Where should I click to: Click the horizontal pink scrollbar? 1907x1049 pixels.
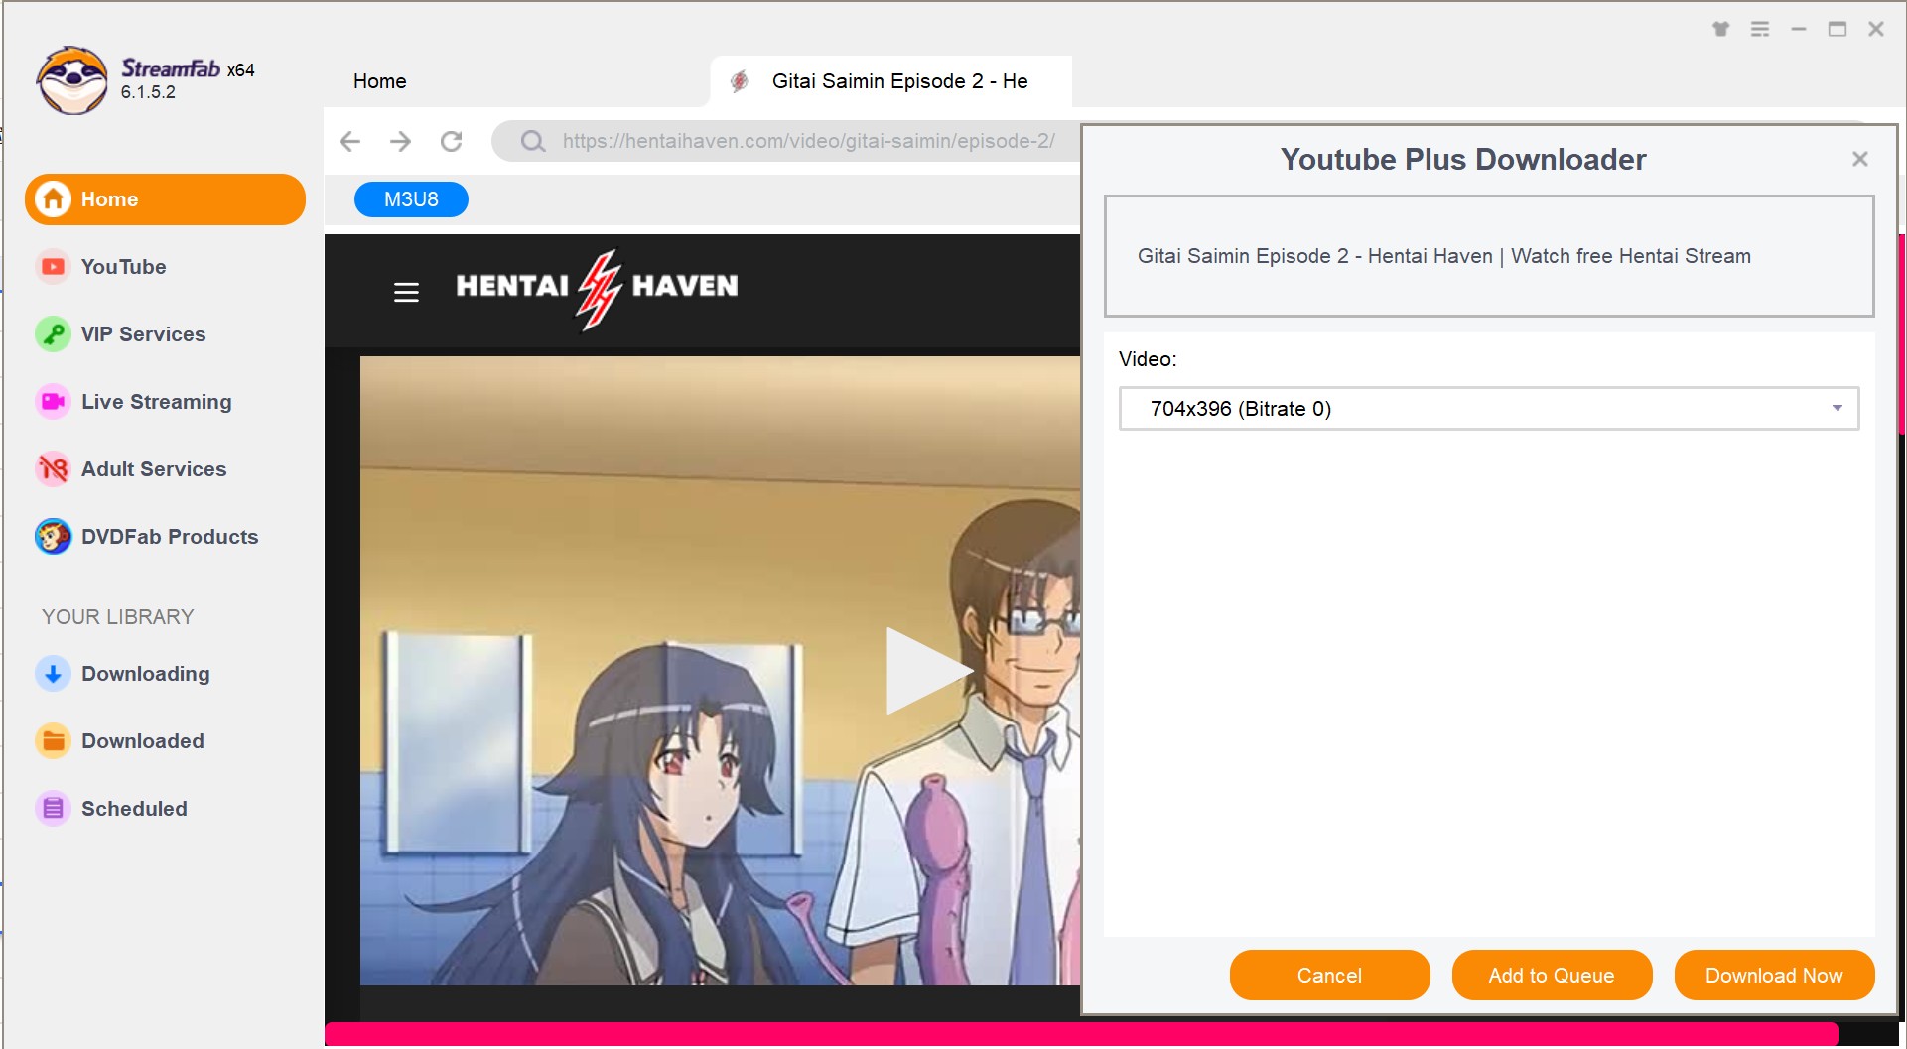click(x=1081, y=1035)
